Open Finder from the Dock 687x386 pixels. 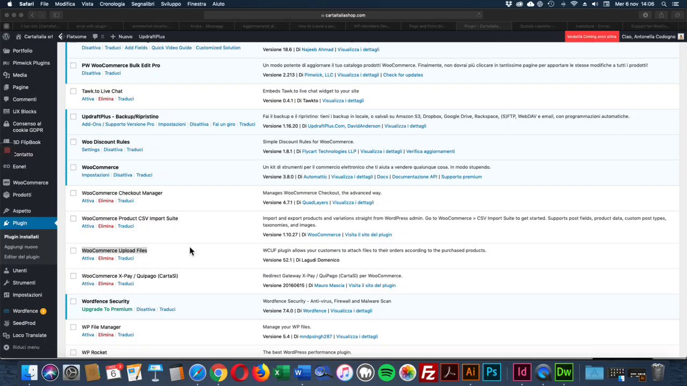click(30, 372)
